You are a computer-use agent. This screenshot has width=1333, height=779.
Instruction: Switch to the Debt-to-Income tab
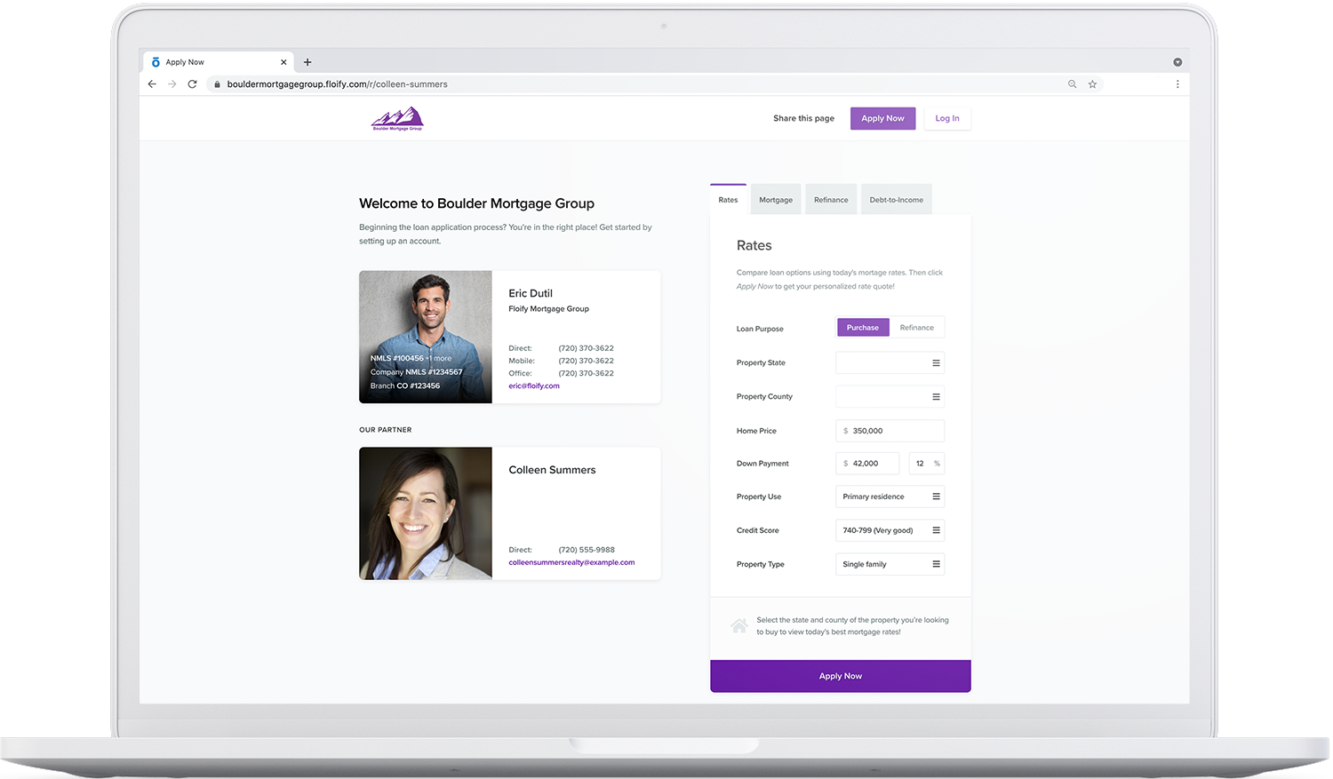(x=896, y=200)
